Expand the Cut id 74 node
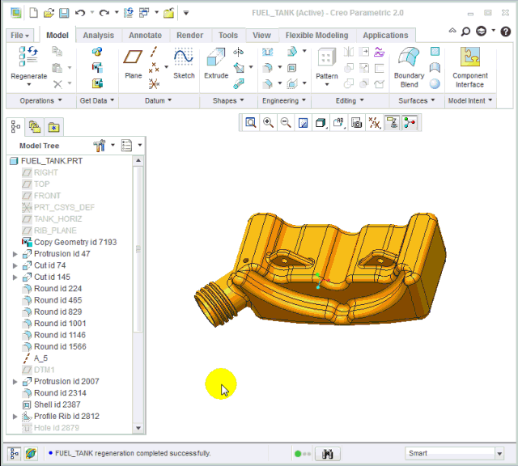518x466 pixels. [15, 265]
